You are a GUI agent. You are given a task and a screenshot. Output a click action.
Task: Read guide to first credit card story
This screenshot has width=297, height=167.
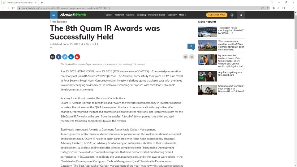tap(230, 74)
